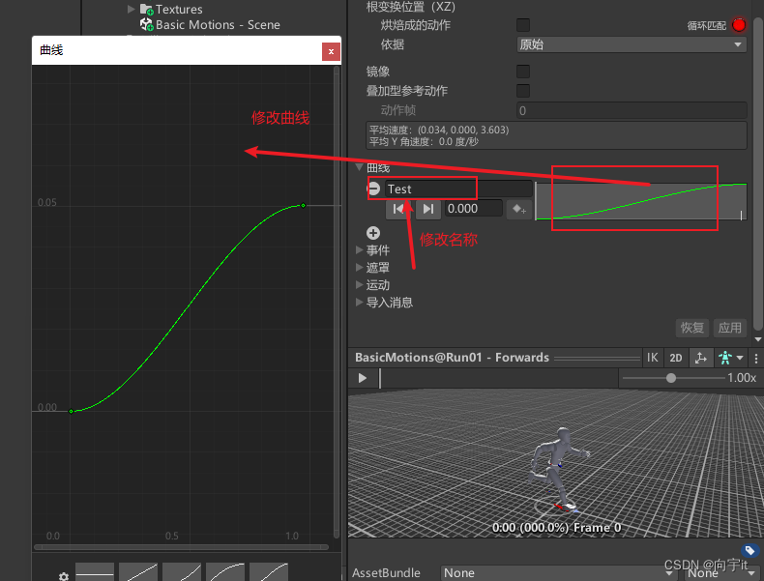This screenshot has width=764, height=581.
Task: Open curve presets gear settings
Action: (x=64, y=576)
